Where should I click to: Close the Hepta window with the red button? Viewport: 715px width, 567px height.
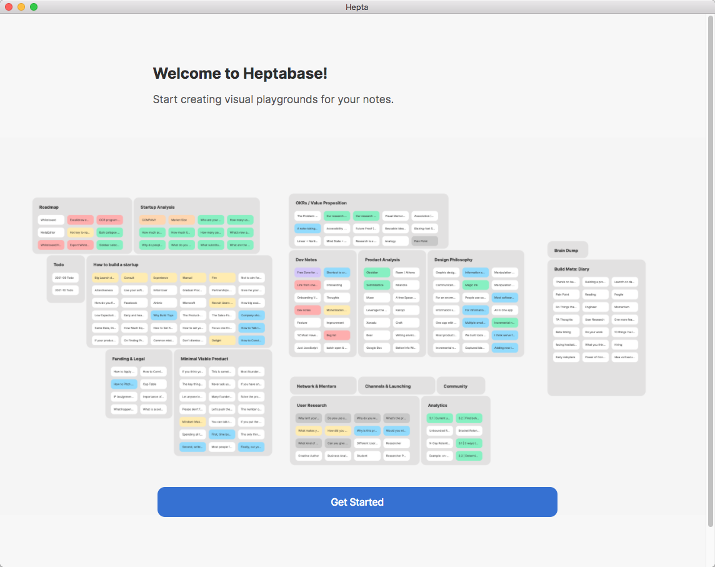pos(8,7)
